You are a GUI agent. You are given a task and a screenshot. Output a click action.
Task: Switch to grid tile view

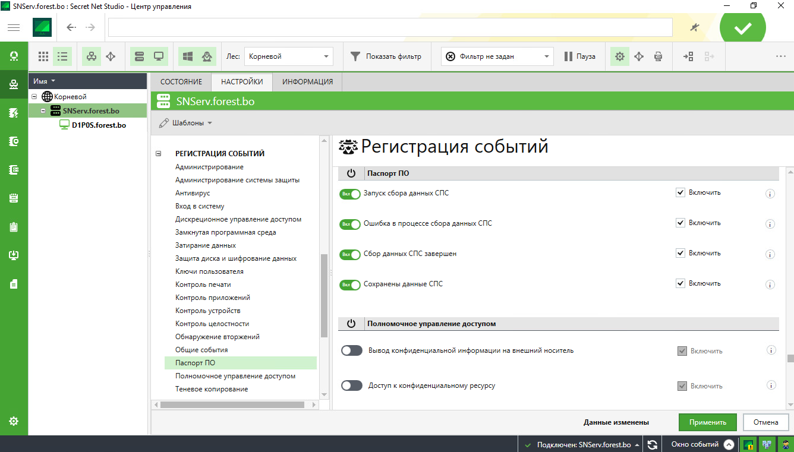(43, 56)
